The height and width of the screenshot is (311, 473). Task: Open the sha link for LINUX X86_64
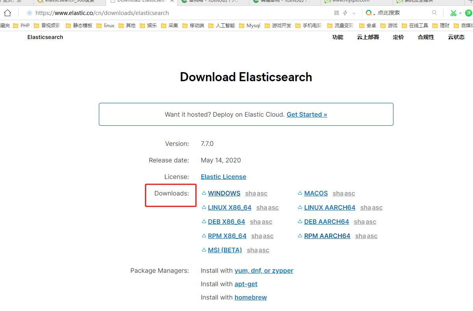point(262,208)
